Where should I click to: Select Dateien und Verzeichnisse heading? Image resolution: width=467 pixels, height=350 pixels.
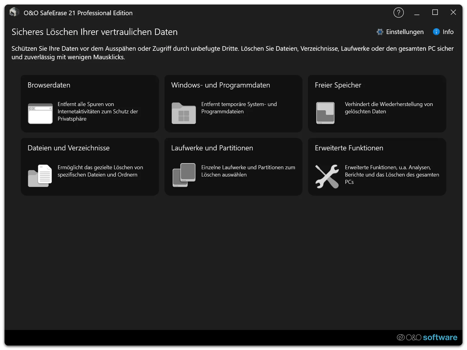click(x=69, y=148)
